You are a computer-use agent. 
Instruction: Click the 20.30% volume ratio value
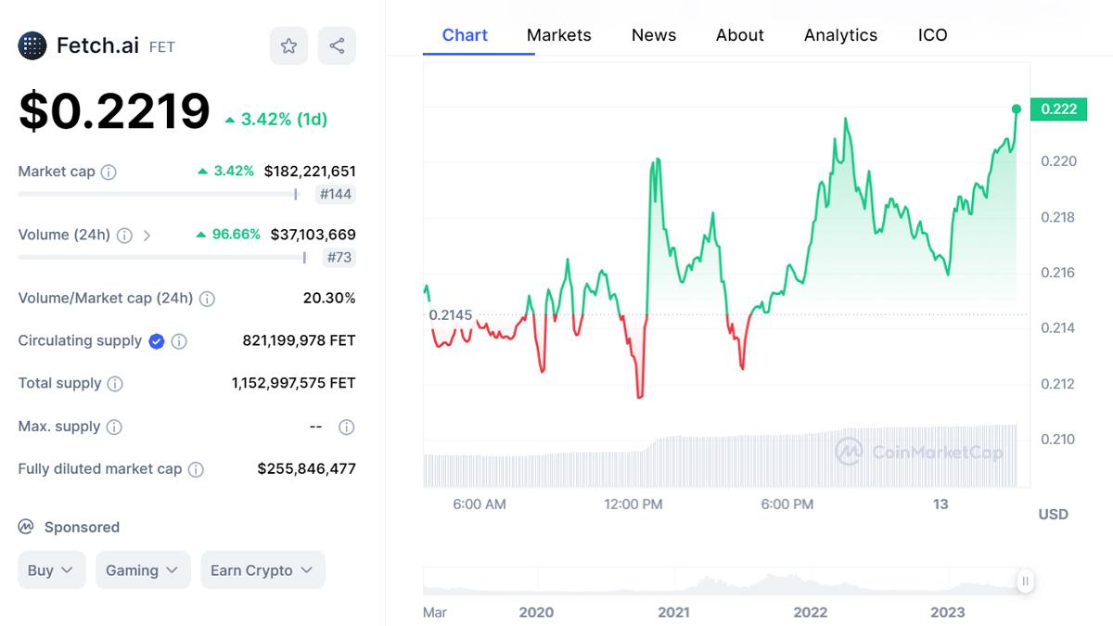(329, 299)
